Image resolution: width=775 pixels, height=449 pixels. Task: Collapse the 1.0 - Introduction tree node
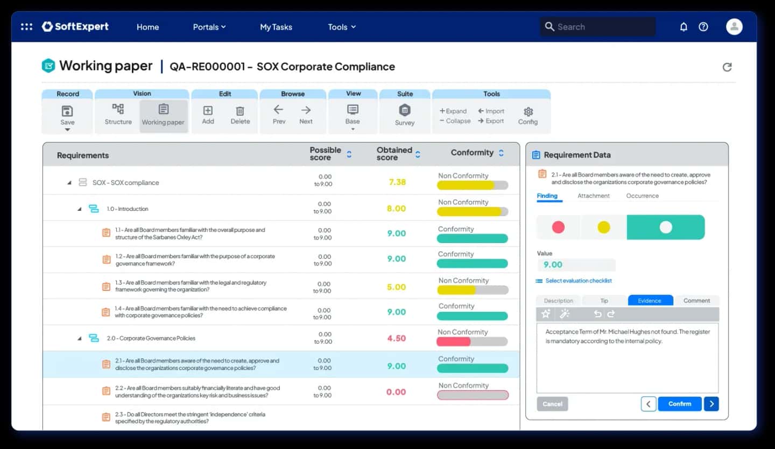click(x=80, y=209)
